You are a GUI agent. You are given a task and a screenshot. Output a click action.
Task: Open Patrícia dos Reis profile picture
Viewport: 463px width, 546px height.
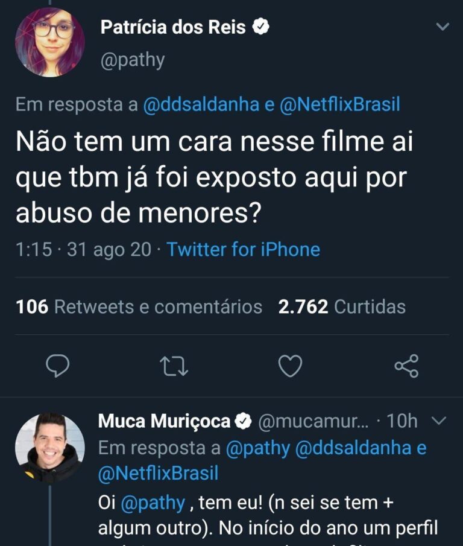click(49, 42)
